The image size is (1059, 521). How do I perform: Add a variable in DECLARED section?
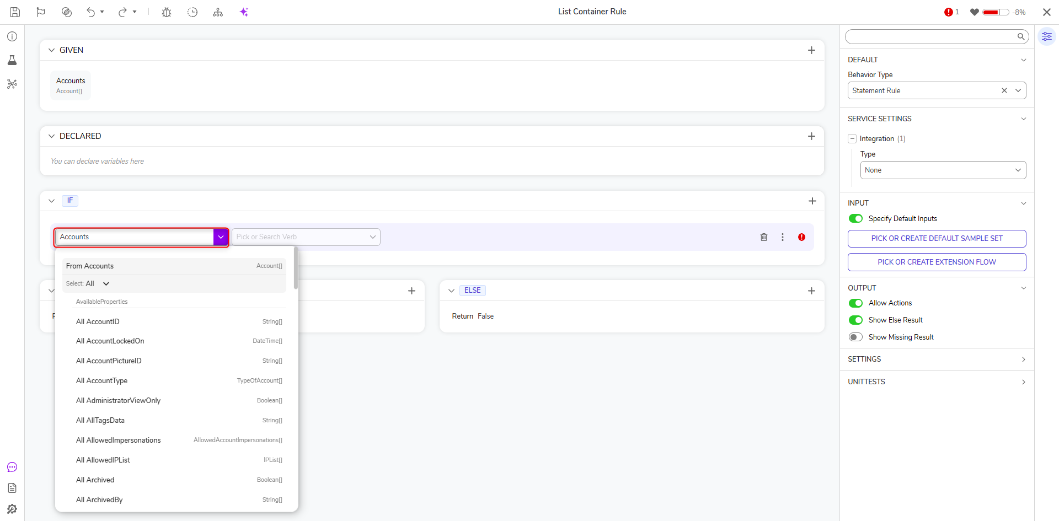pos(811,136)
